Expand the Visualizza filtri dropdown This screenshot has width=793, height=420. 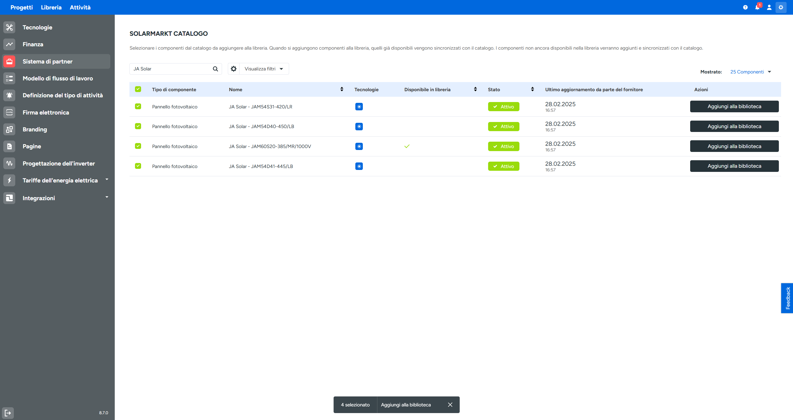tap(264, 69)
